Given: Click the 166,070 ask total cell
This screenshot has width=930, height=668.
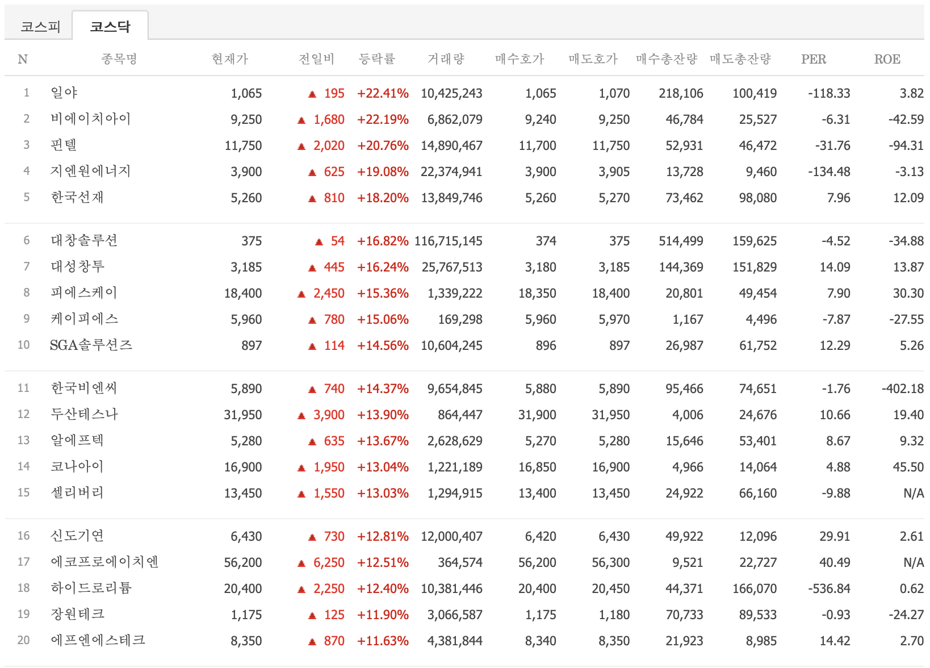Looking at the screenshot, I should [x=755, y=588].
